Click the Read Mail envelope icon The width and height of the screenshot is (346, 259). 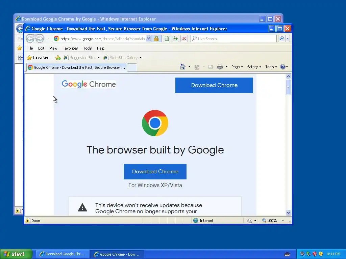(211, 67)
